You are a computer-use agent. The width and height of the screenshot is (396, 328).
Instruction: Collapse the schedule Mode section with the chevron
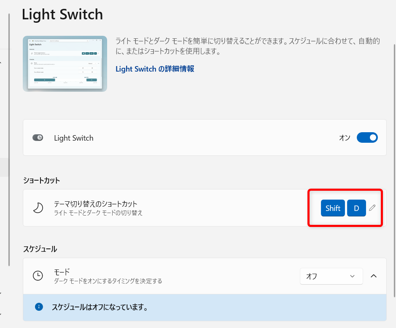(373, 276)
